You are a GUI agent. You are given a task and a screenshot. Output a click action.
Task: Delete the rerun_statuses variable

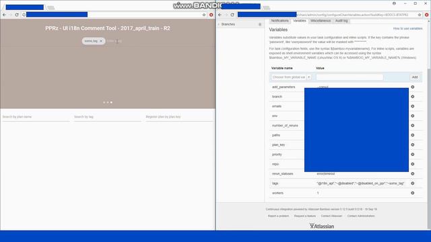pyautogui.click(x=413, y=173)
